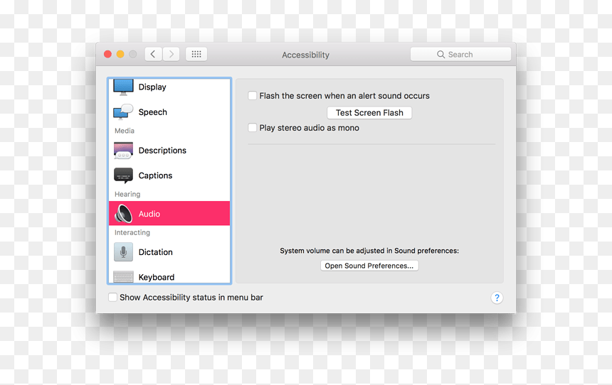Click the Speech bubble icon in sidebar
Image resolution: width=612 pixels, height=385 pixels.
[123, 112]
